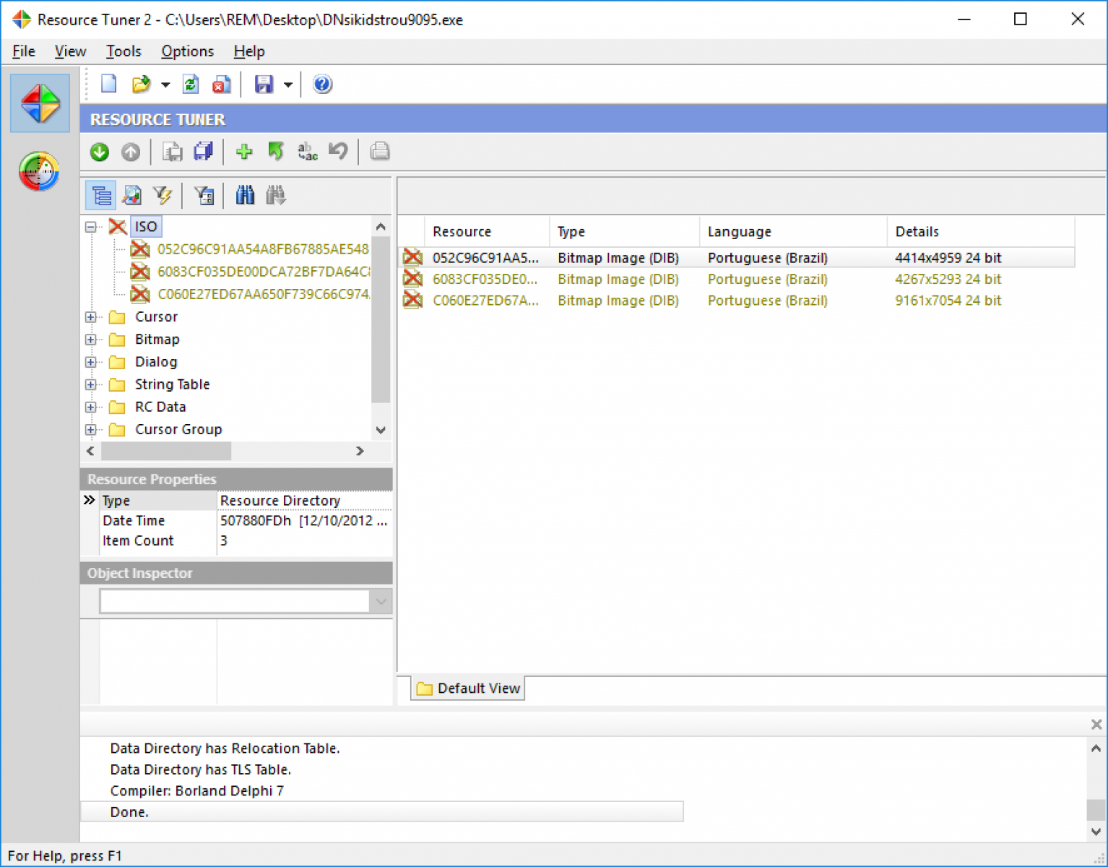
Task: Open the Object Inspector combo box
Action: [381, 601]
